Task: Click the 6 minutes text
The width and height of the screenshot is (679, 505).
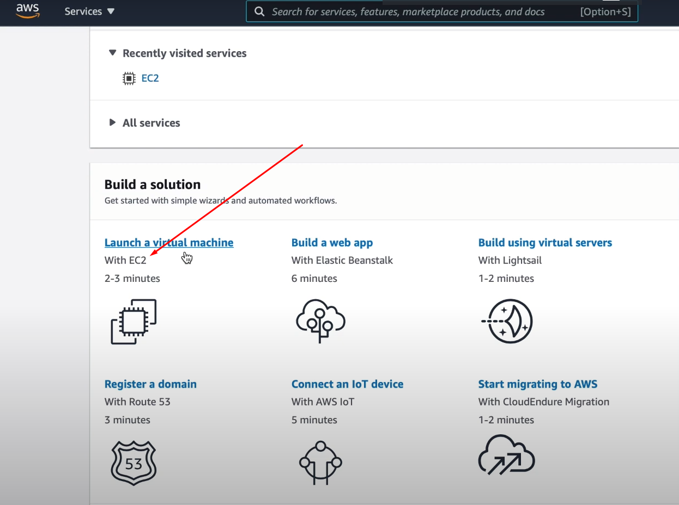Action: pyautogui.click(x=314, y=278)
